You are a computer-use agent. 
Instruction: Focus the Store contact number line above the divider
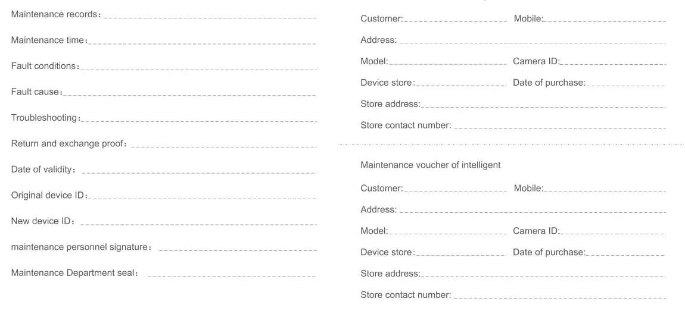tap(559, 128)
